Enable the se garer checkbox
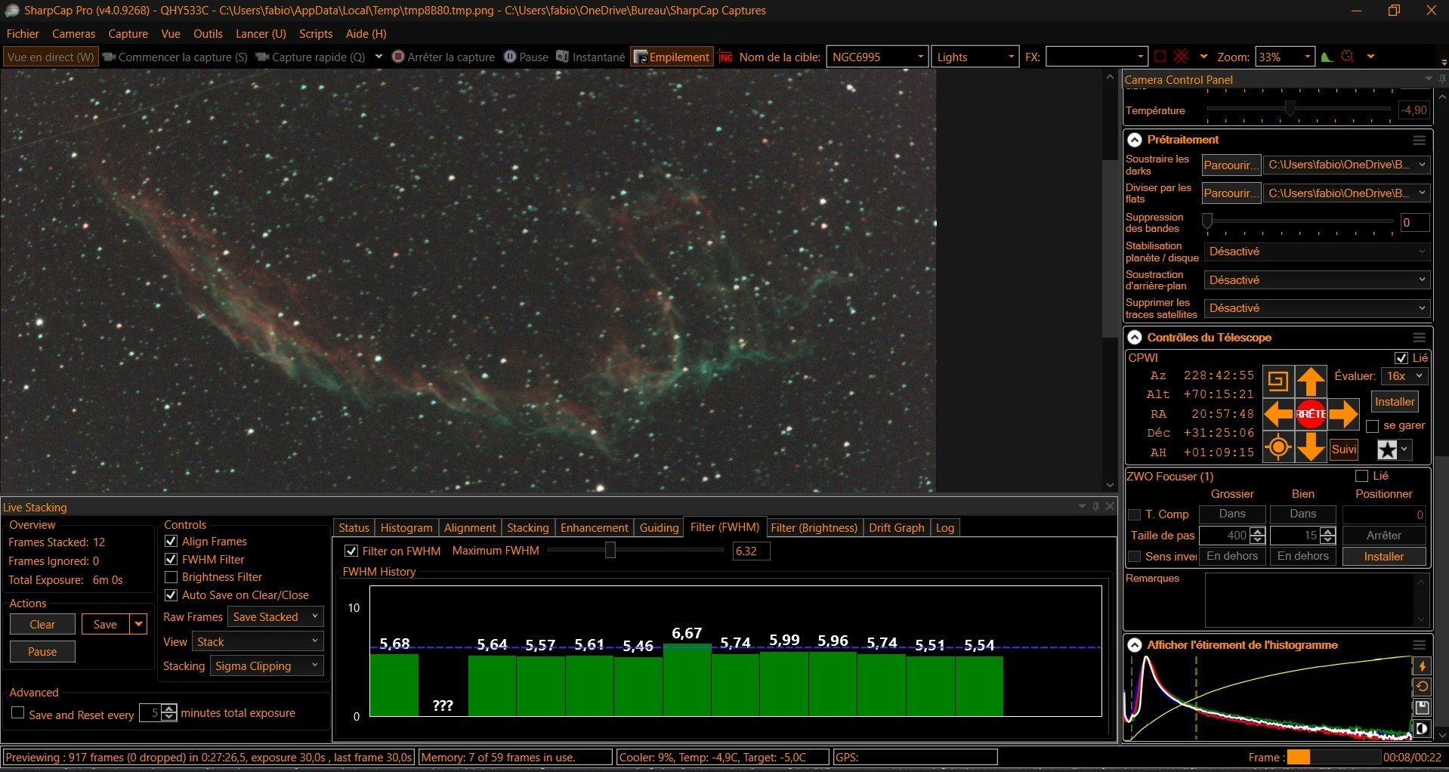 [1373, 426]
